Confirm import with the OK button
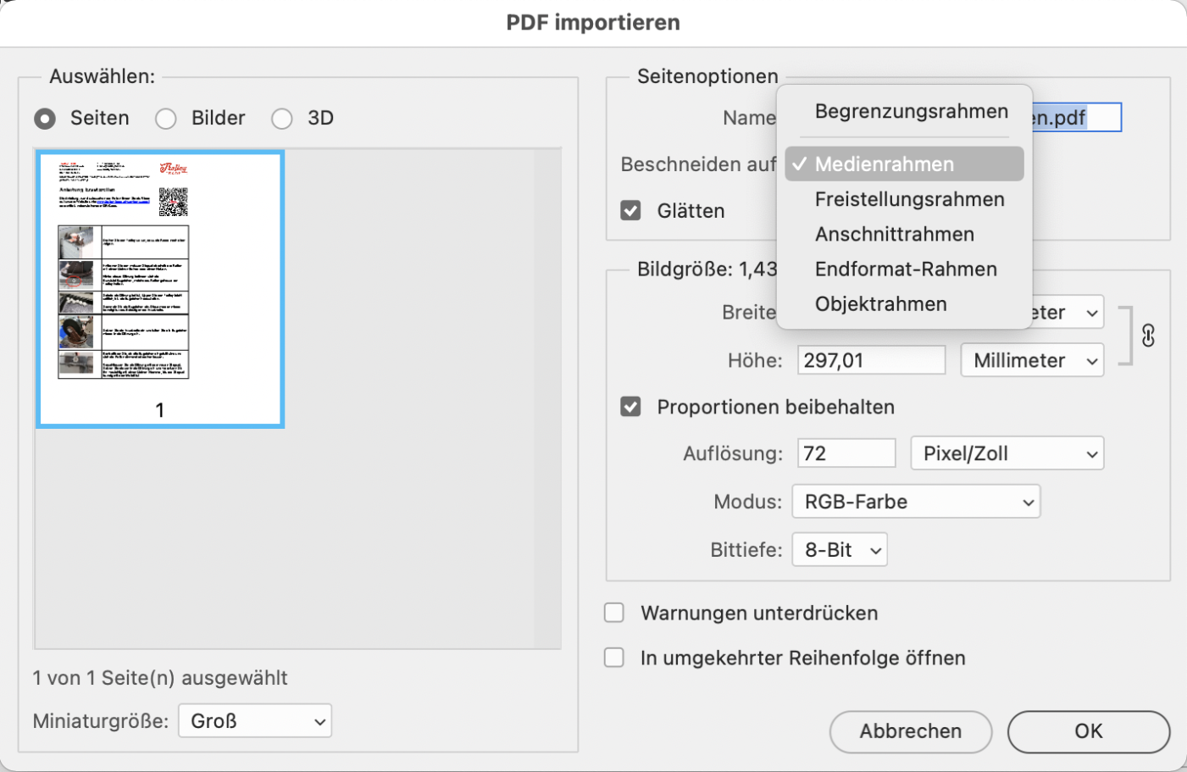This screenshot has height=772, width=1187. pos(1089,731)
